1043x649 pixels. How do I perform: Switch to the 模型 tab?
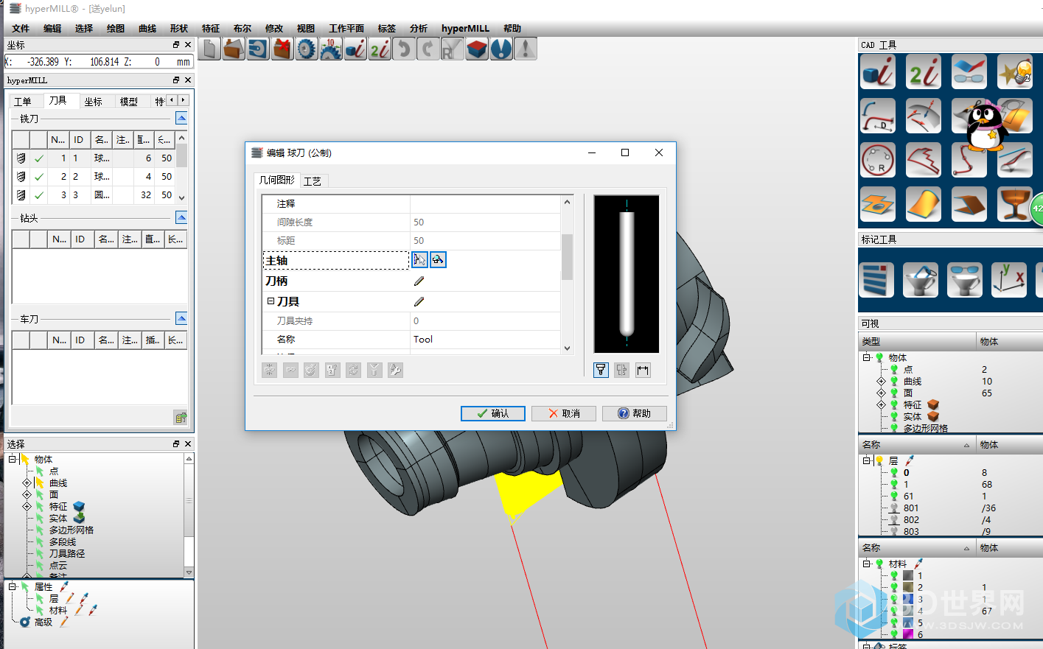(129, 102)
